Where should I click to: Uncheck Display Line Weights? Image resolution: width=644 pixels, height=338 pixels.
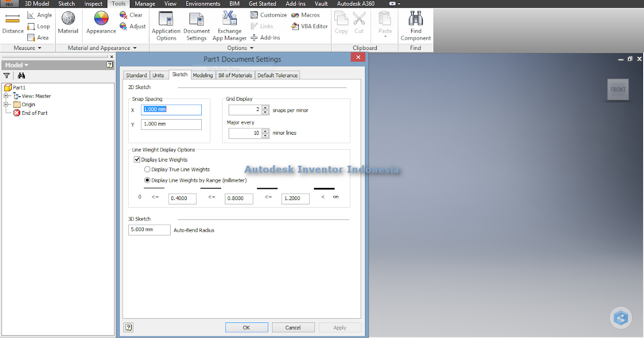137,159
